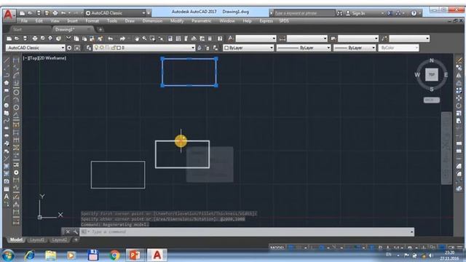Click Text Style icon beside first style dropdown
Image resolution: width=466 pixels, height=262 pixels.
(x=231, y=39)
